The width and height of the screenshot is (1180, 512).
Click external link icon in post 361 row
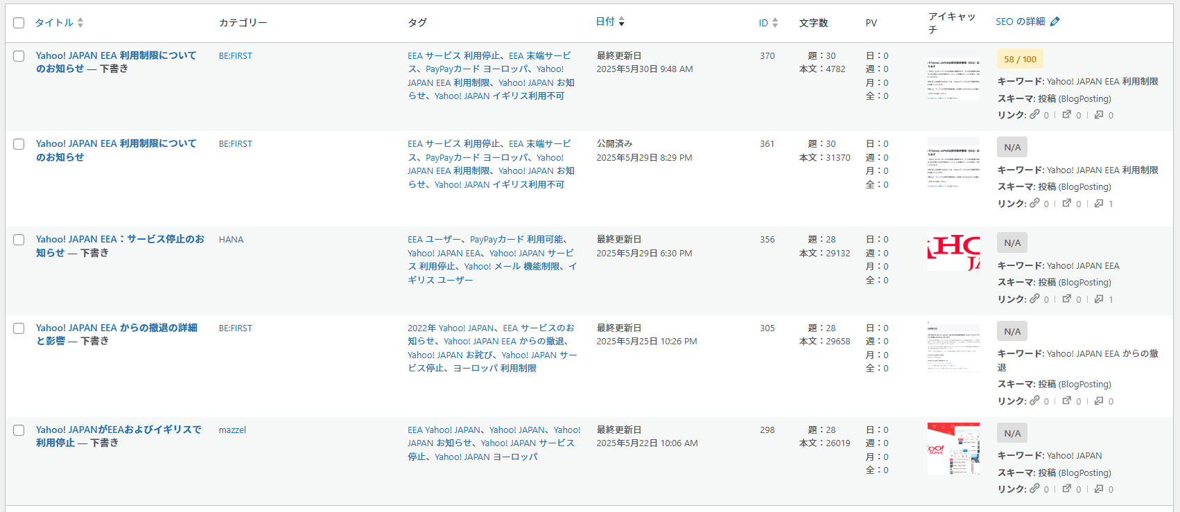click(1067, 203)
